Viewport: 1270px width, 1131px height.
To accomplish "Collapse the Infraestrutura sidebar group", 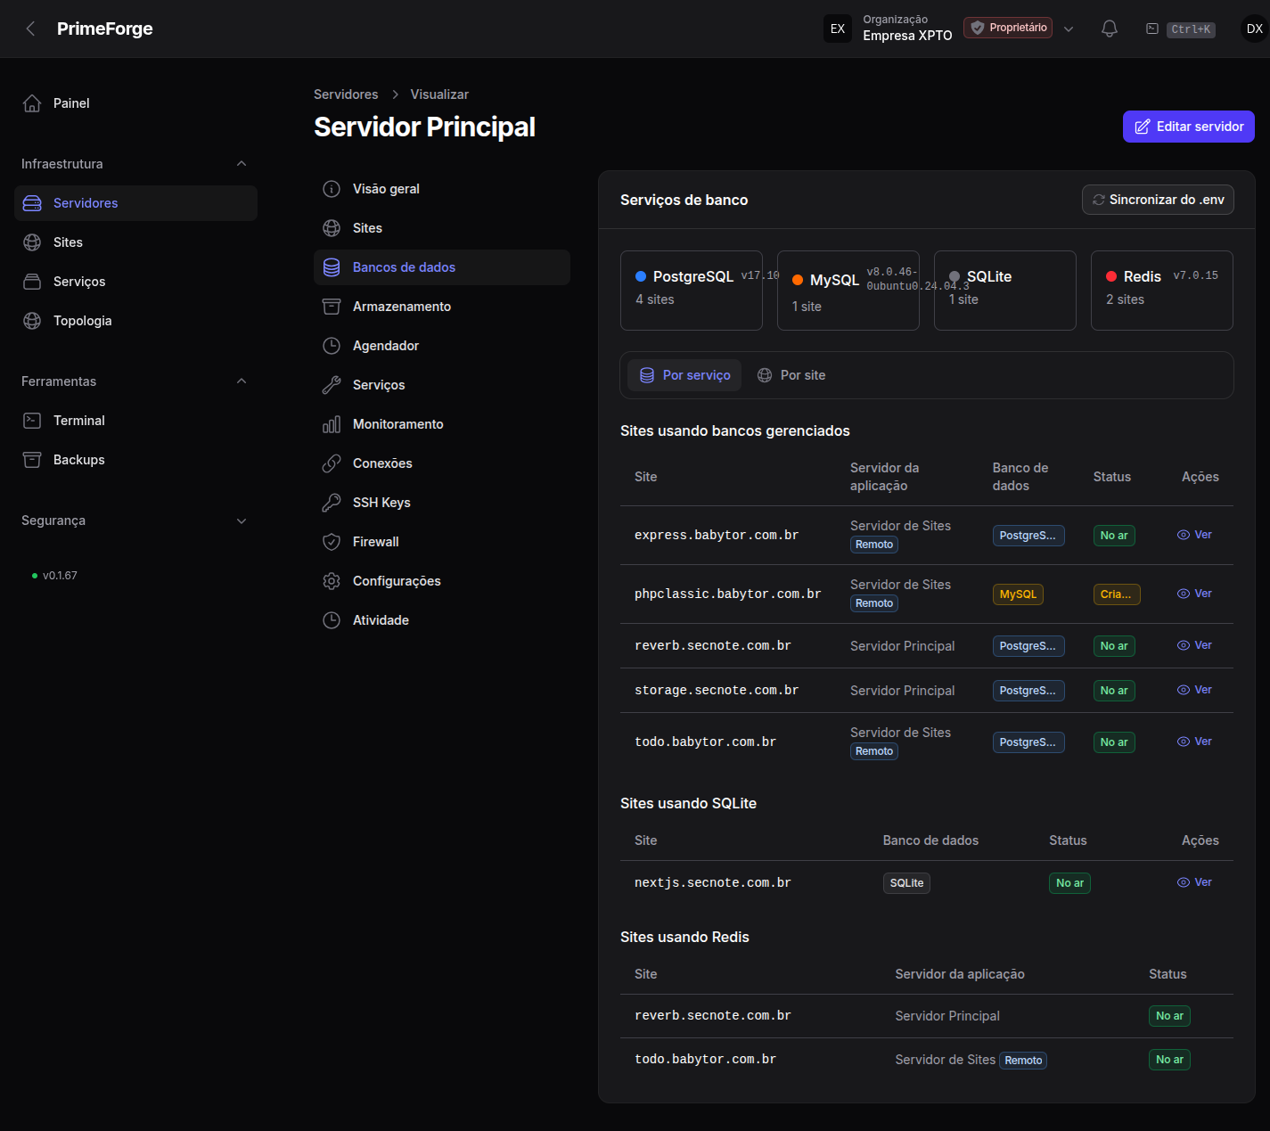I will 242,164.
